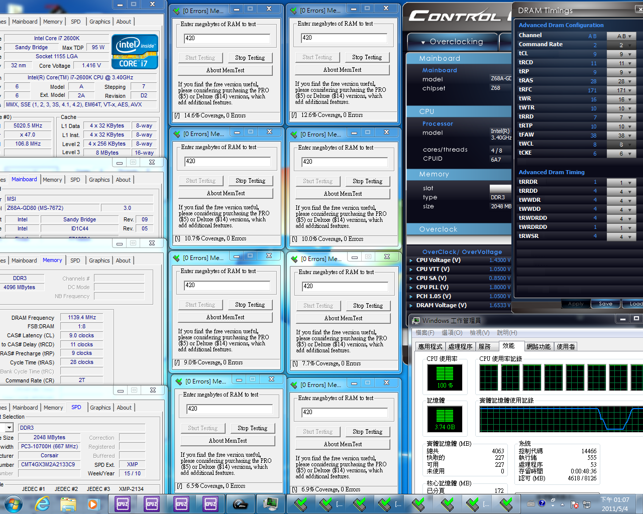Click the Action Center flag tray icon
The width and height of the screenshot is (643, 514).
click(x=574, y=504)
